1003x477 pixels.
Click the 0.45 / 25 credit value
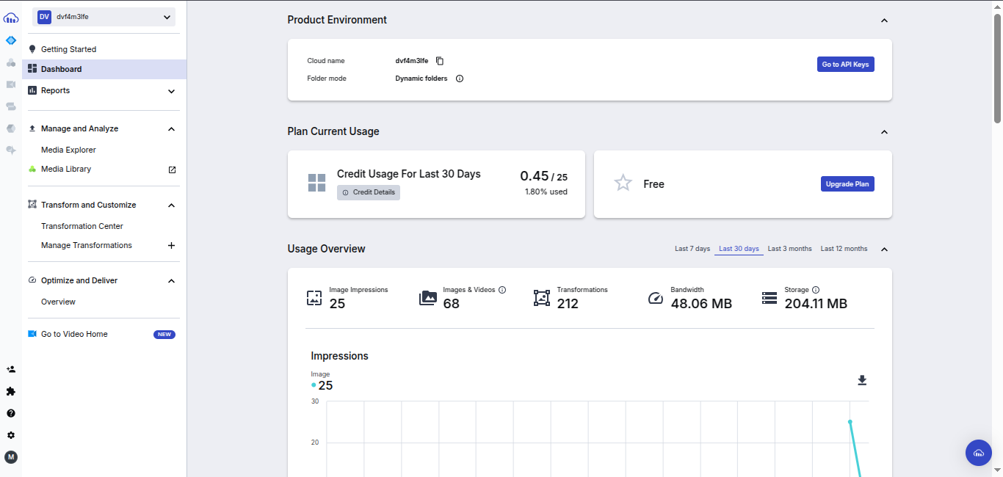543,176
